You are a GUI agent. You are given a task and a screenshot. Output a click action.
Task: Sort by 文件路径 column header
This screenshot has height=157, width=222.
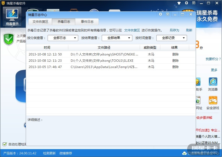click(104, 48)
